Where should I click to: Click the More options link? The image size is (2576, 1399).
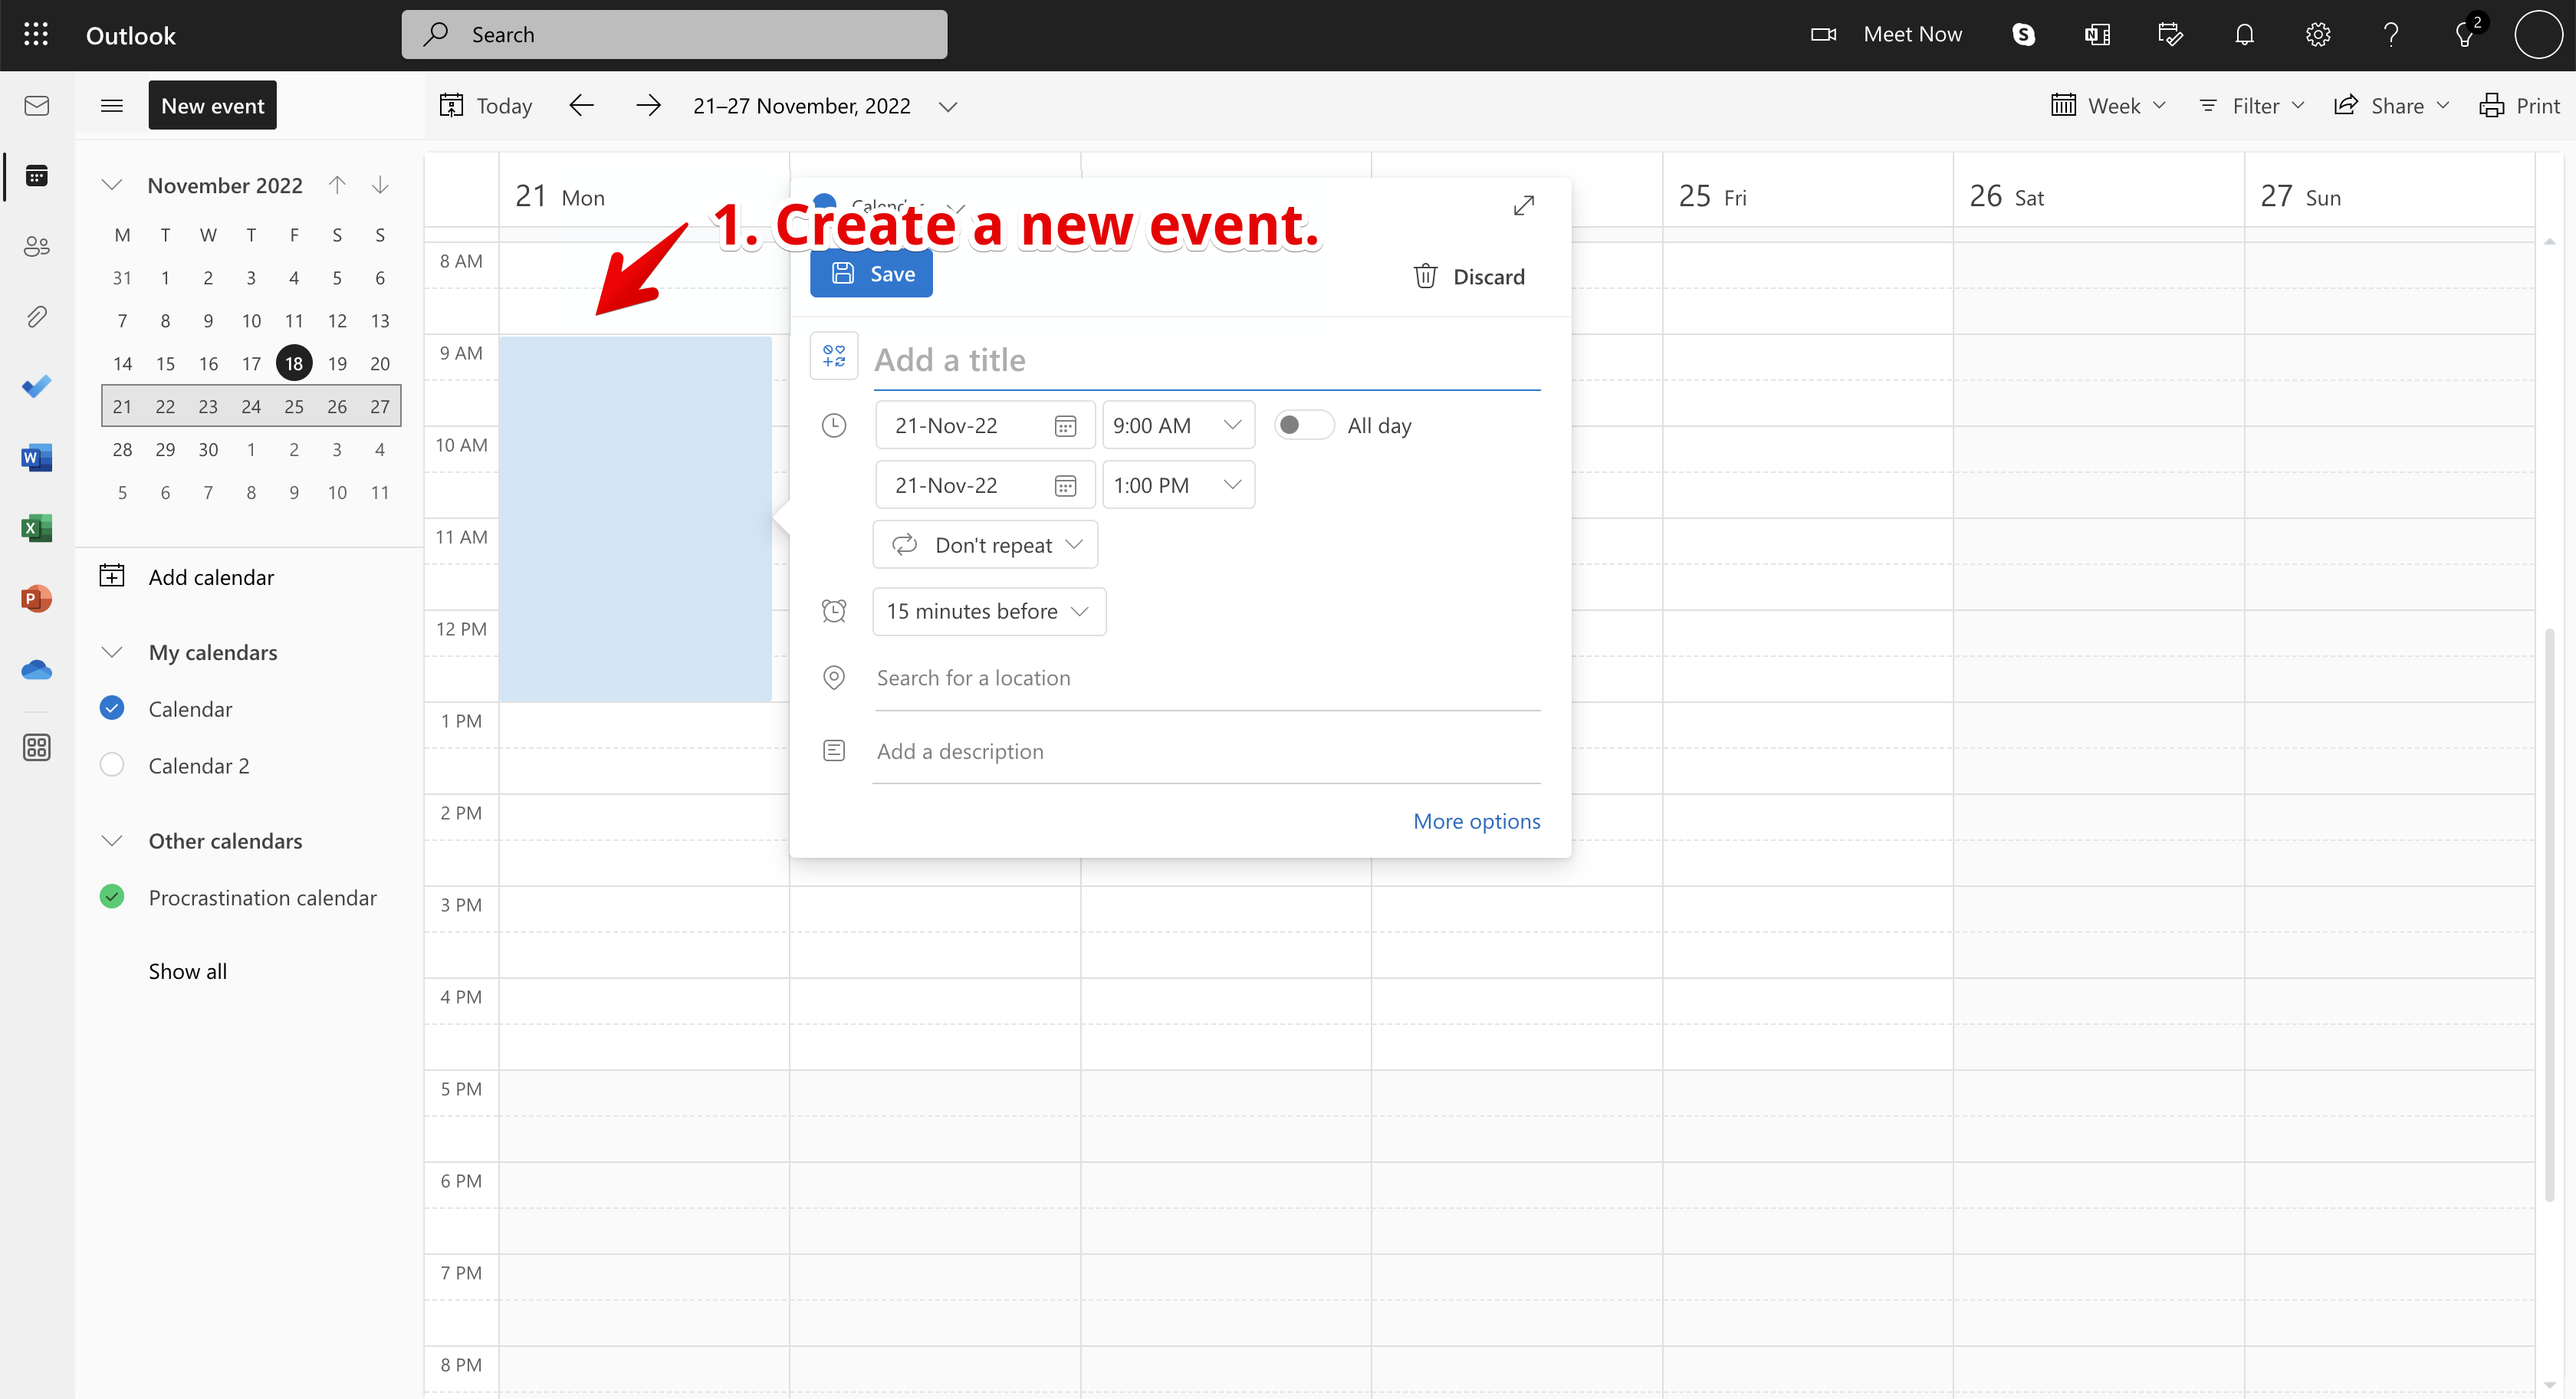pos(1475,821)
